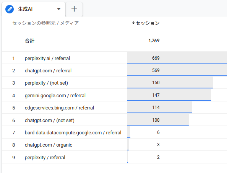Click the session value 2 in row 9
Viewport: 227px width, 173px height.
158,157
